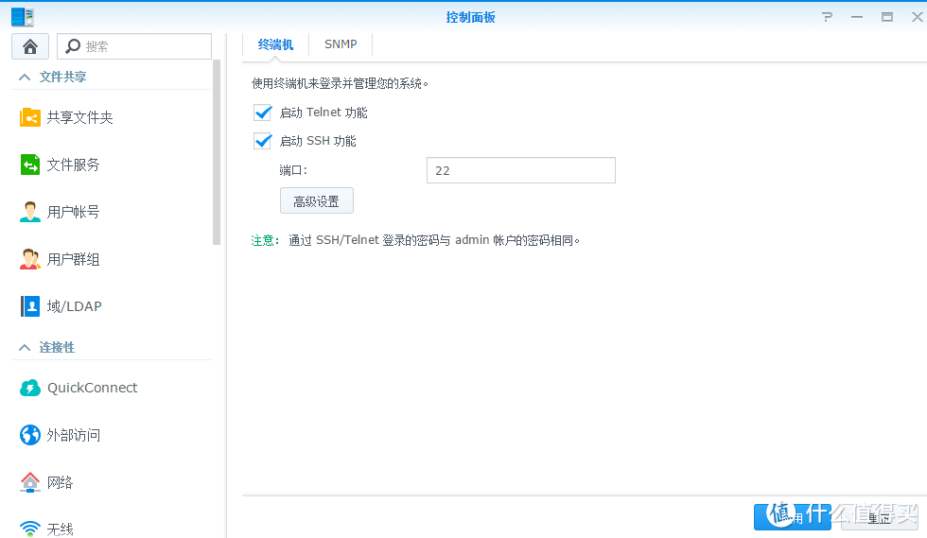Screen dimensions: 927x538
Task: Click the 连接性 section header text
Action: click(x=57, y=348)
